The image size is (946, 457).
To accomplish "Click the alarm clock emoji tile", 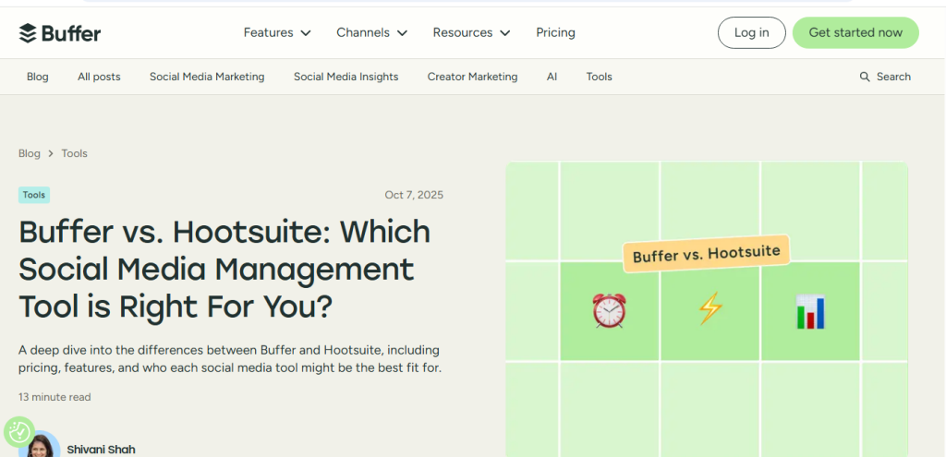I will (x=609, y=311).
